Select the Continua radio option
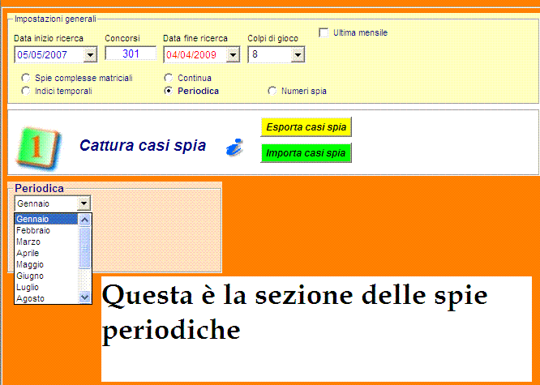This screenshot has width=540, height=385. pyautogui.click(x=169, y=78)
